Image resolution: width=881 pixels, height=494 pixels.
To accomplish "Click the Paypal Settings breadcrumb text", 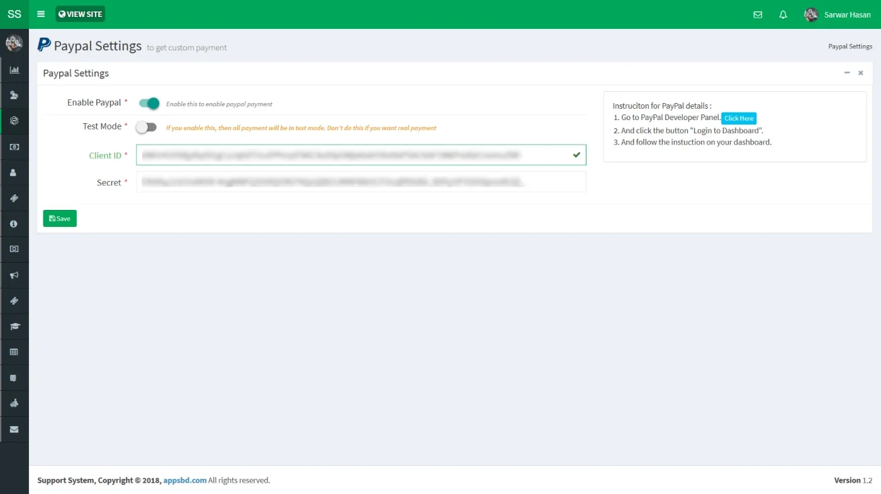I will point(850,47).
